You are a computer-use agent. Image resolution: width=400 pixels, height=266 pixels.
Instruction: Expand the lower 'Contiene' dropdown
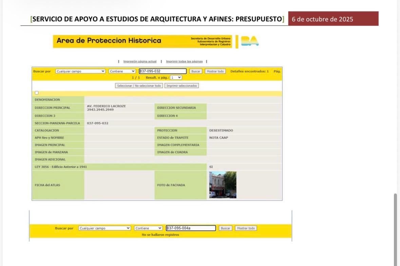coord(149,228)
